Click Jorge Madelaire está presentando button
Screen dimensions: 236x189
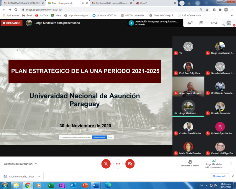[x=213, y=164]
